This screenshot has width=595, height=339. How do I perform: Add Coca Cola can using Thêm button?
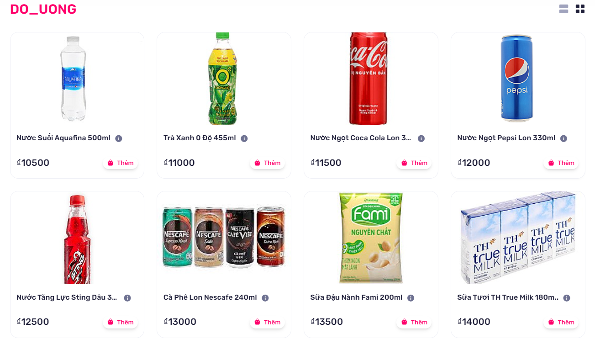tap(414, 163)
